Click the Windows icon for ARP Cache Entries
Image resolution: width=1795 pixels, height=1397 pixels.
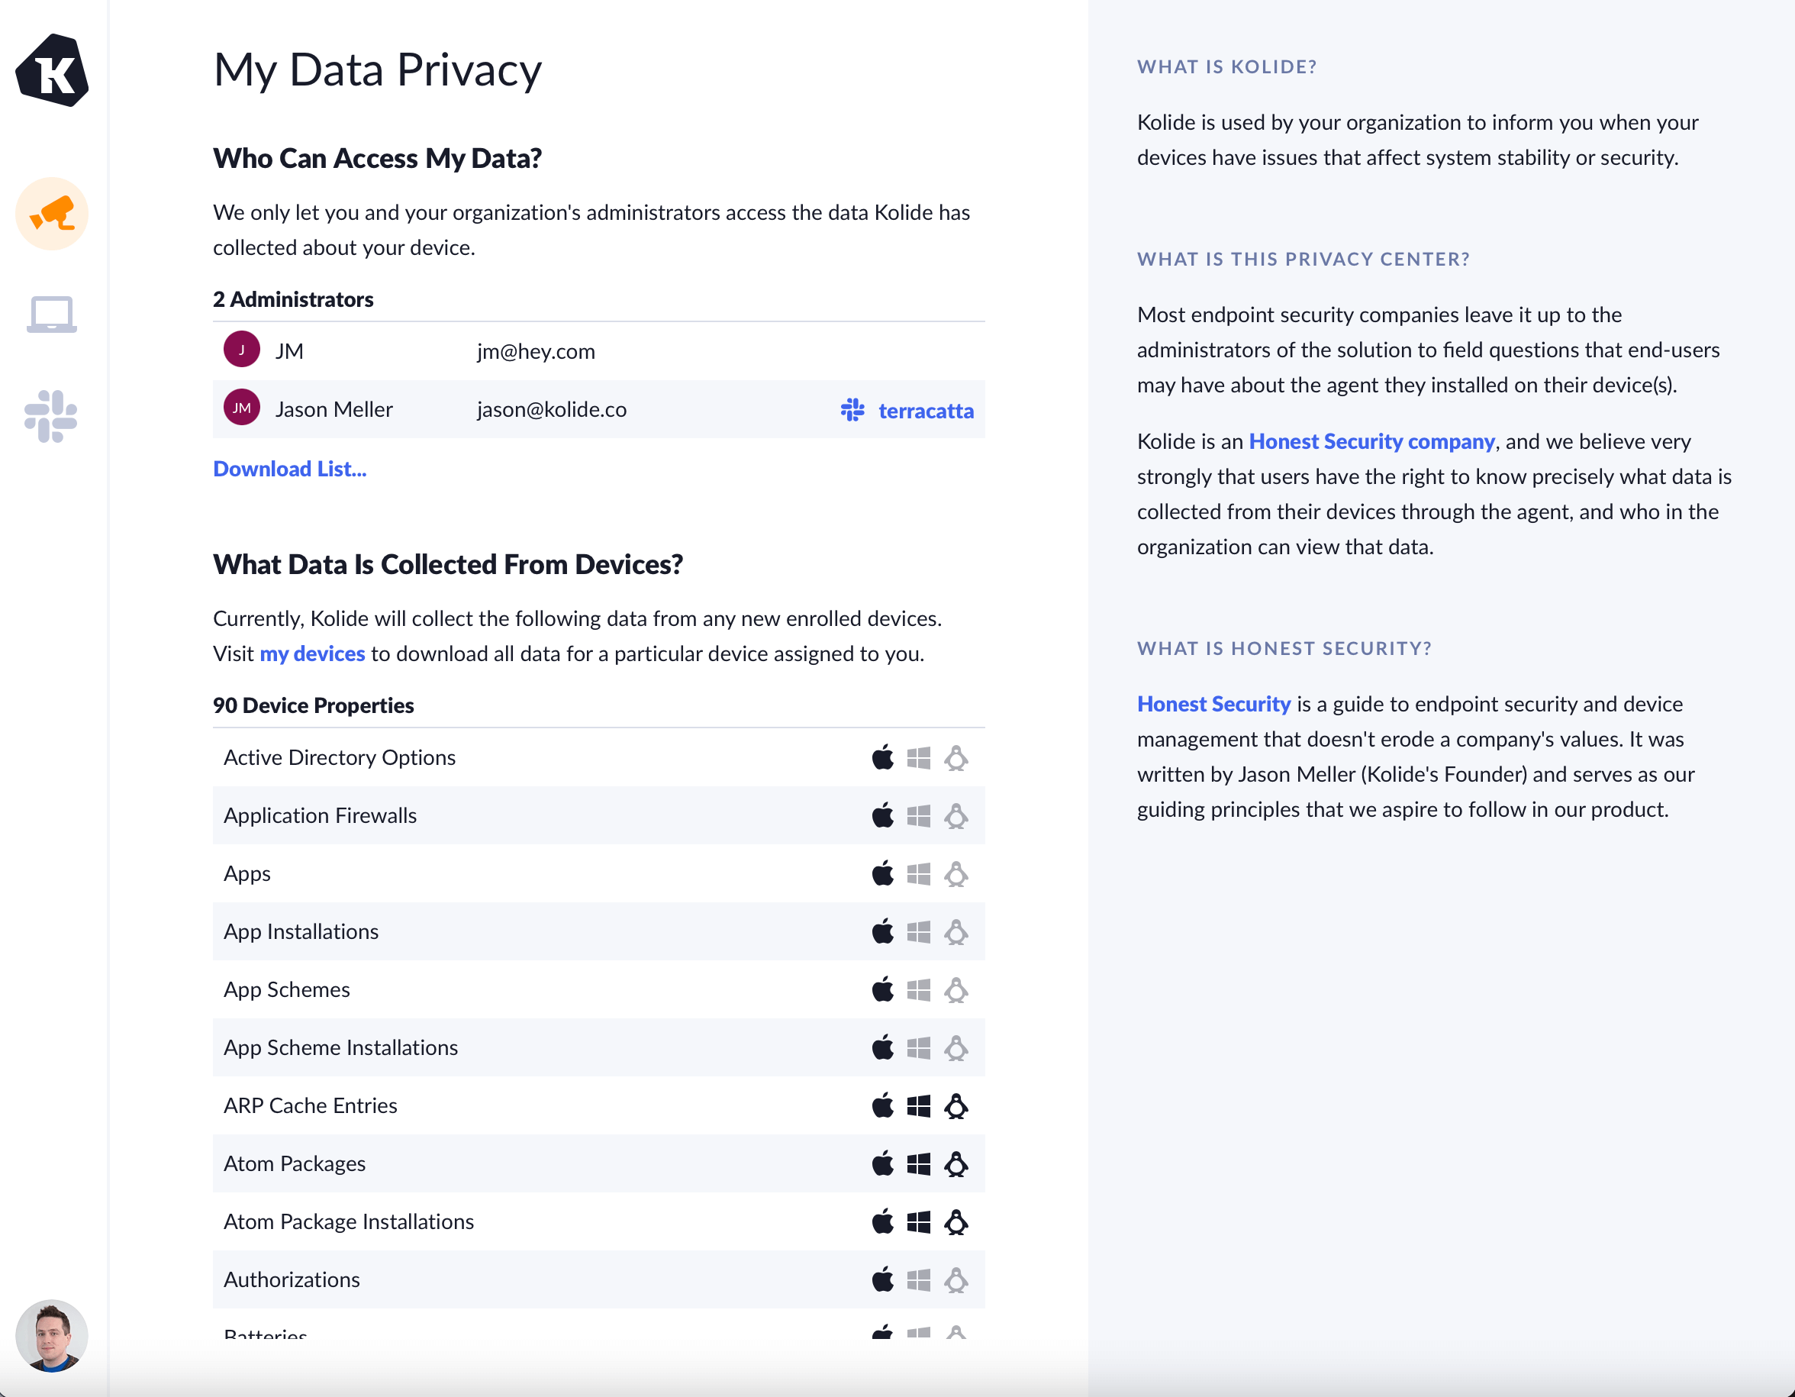pos(919,1106)
